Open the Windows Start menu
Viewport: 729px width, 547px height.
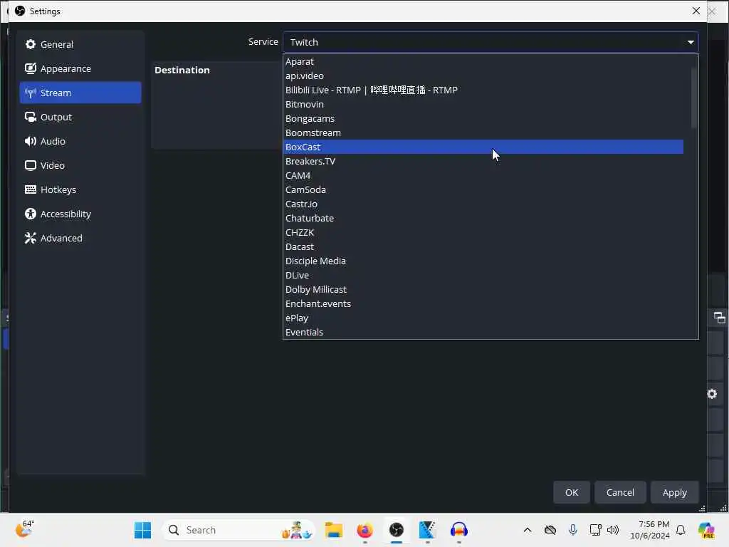(x=142, y=530)
